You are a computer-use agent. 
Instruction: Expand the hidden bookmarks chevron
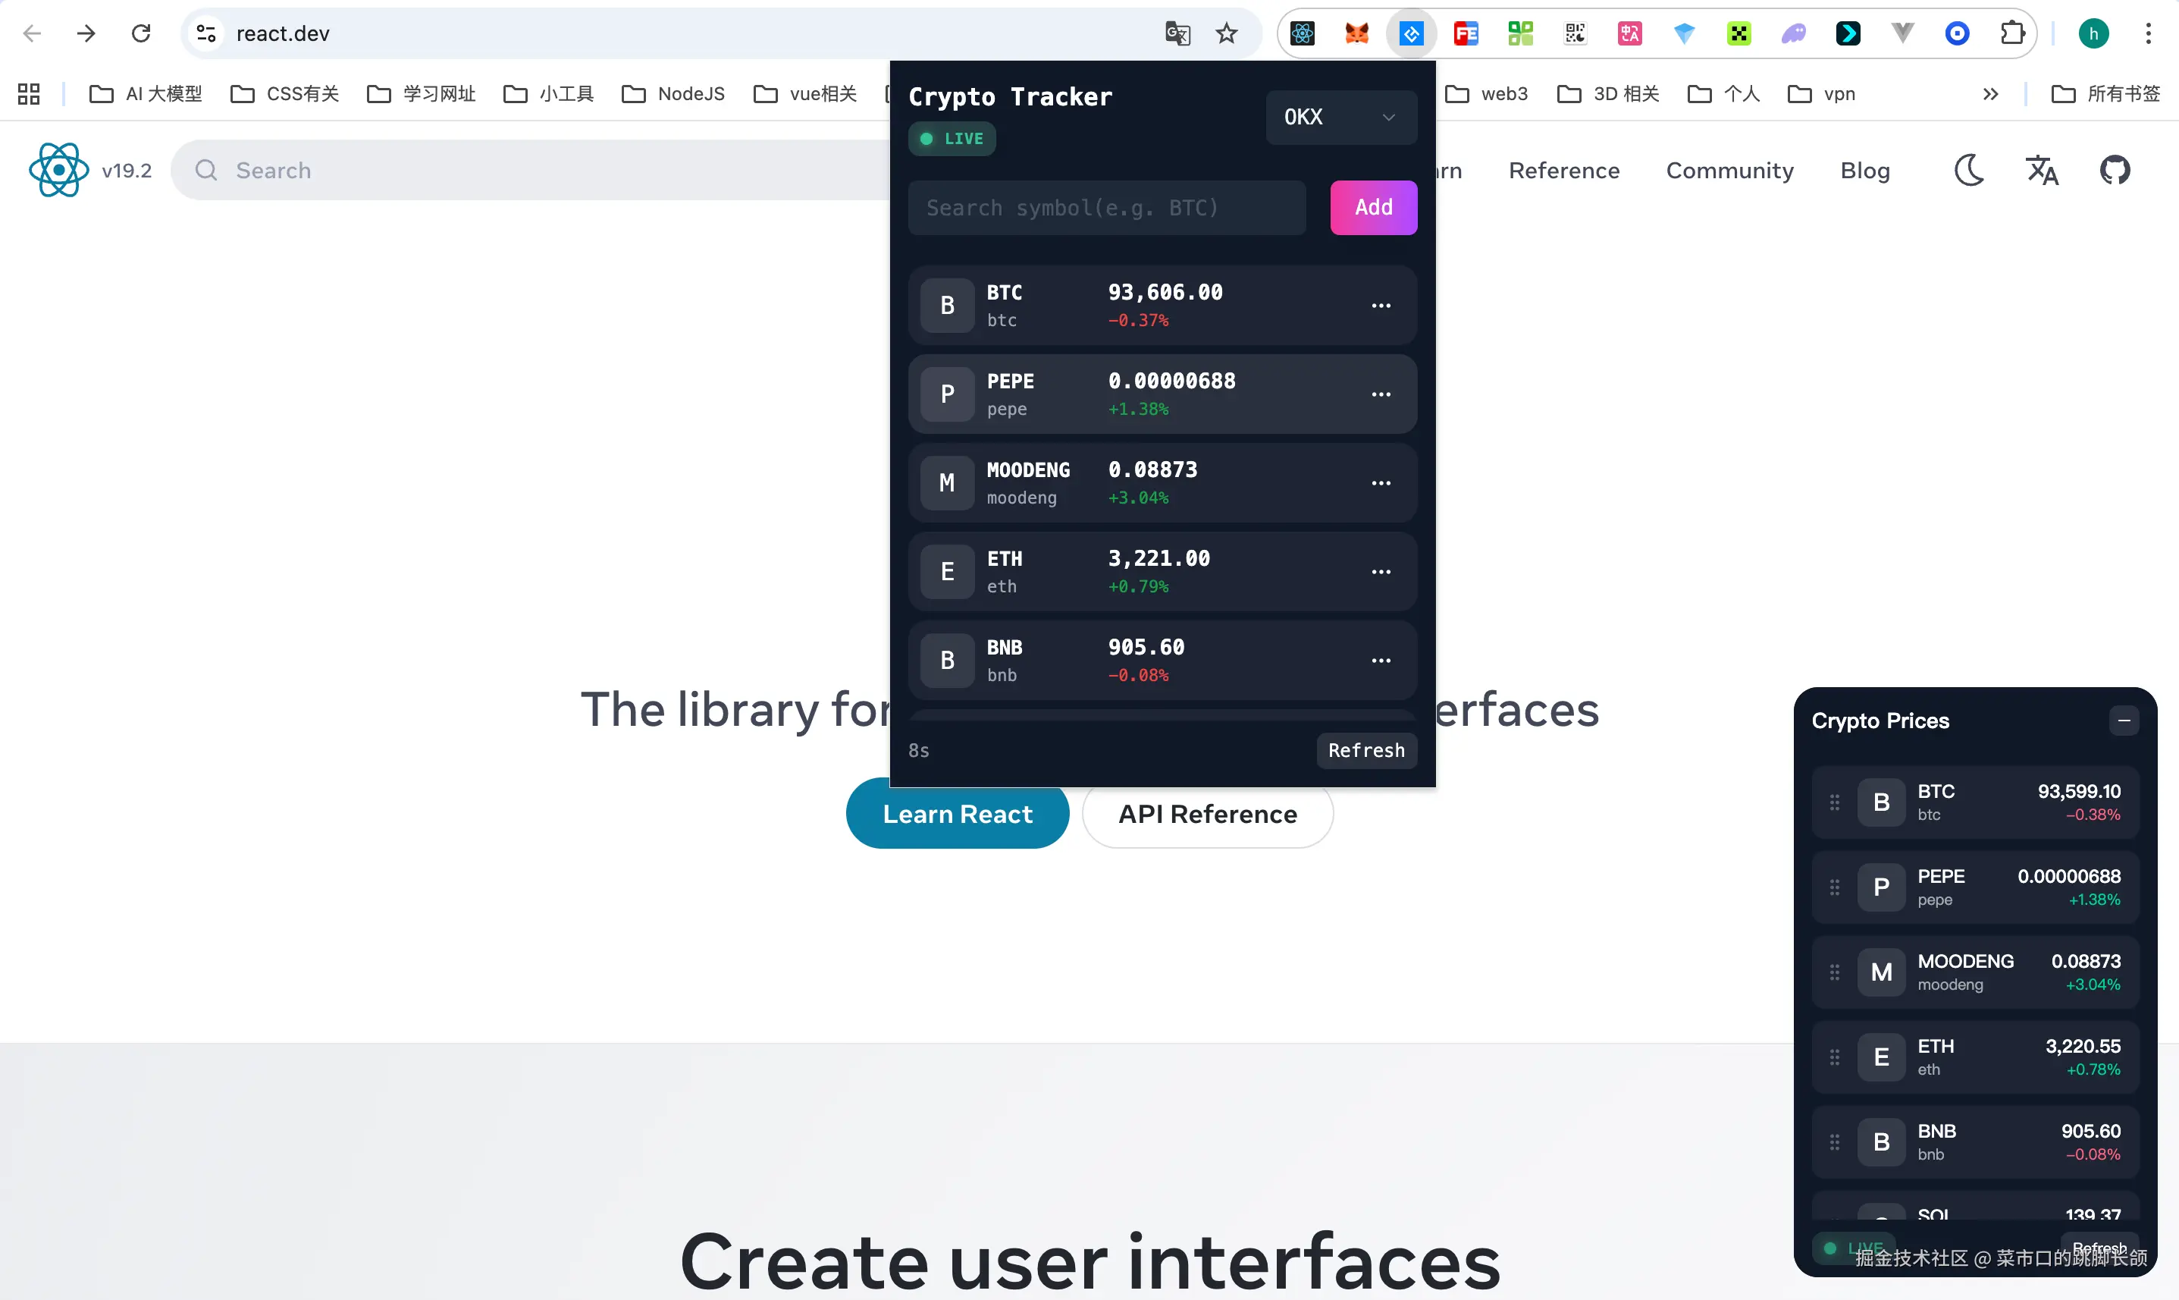pyautogui.click(x=1990, y=94)
